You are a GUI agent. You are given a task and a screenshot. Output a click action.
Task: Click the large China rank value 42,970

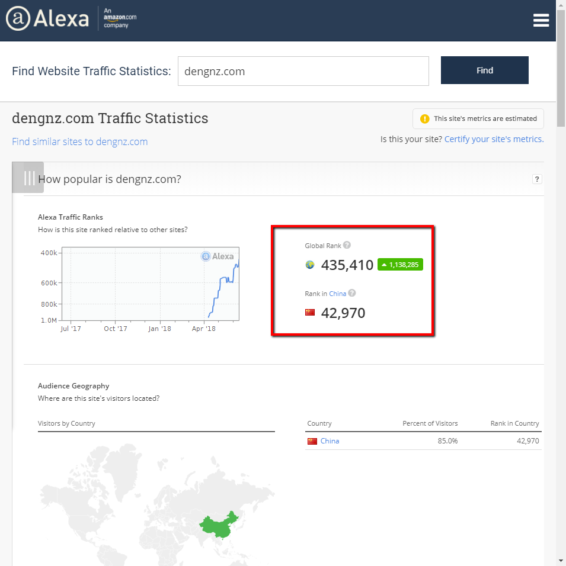click(x=343, y=313)
